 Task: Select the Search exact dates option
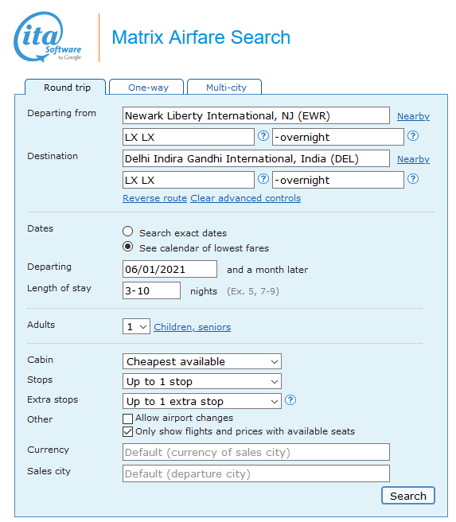pos(128,232)
